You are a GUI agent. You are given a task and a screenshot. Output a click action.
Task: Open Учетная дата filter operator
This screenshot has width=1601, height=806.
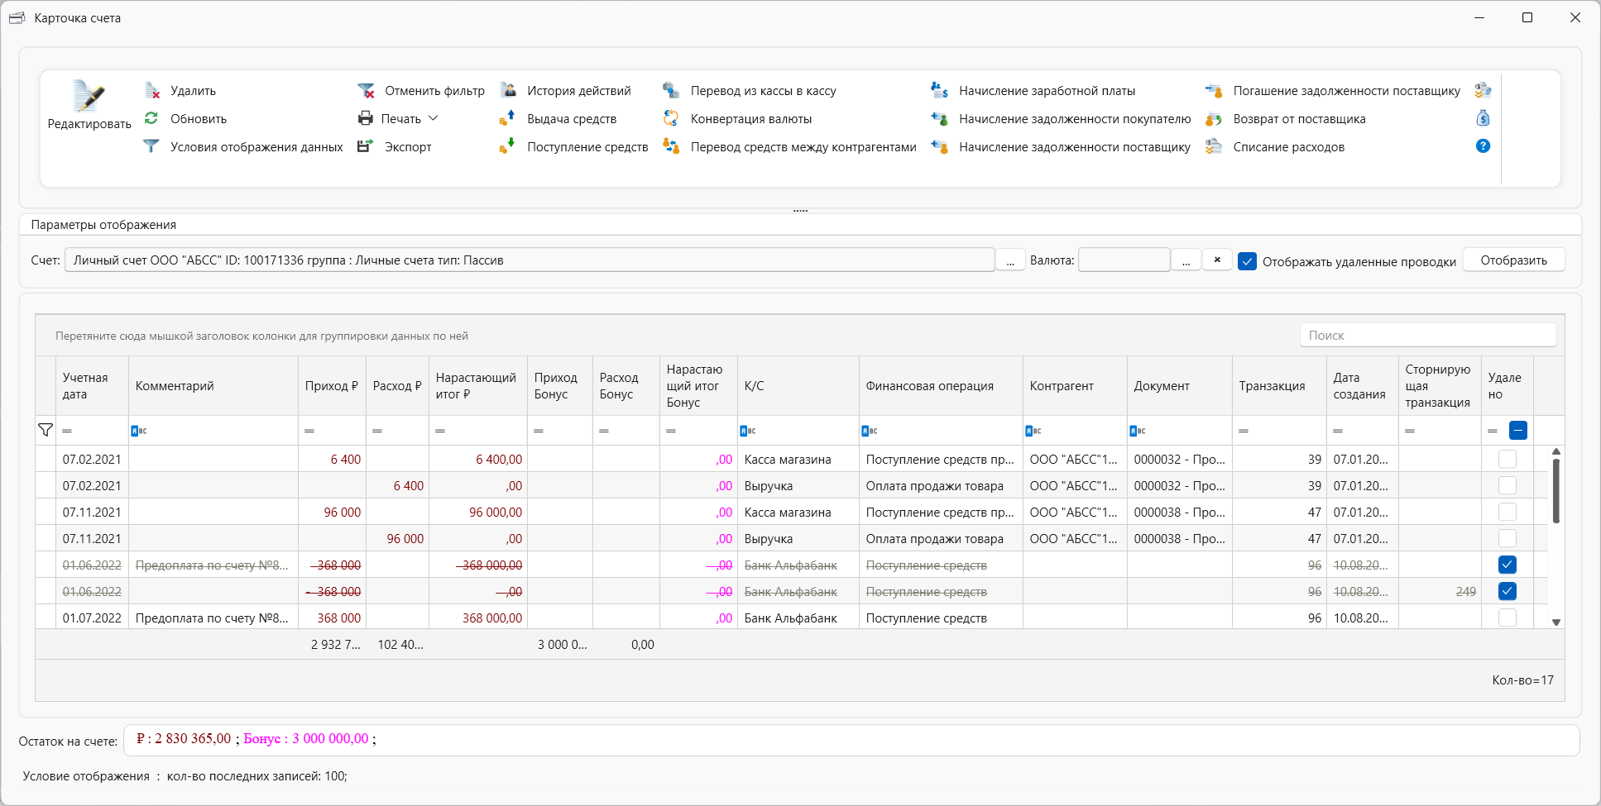[x=67, y=431]
